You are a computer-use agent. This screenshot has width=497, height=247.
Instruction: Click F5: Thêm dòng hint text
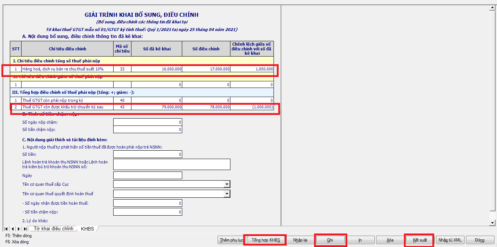pyautogui.click(x=19, y=236)
